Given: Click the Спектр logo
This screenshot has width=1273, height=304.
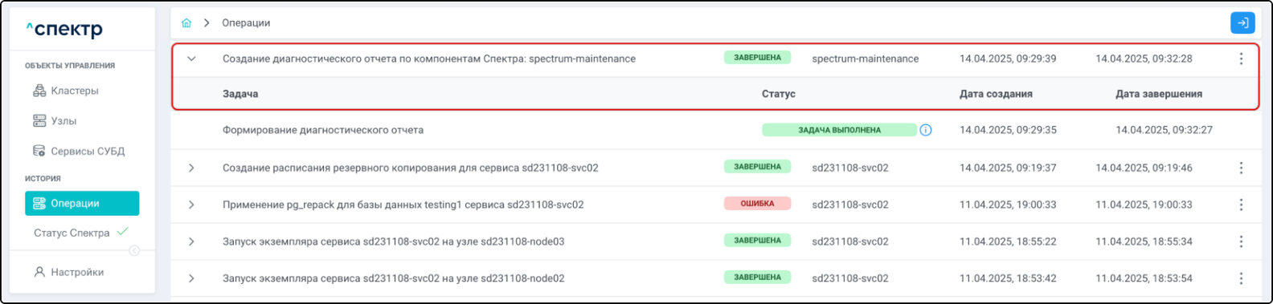Looking at the screenshot, I should coord(64,30).
